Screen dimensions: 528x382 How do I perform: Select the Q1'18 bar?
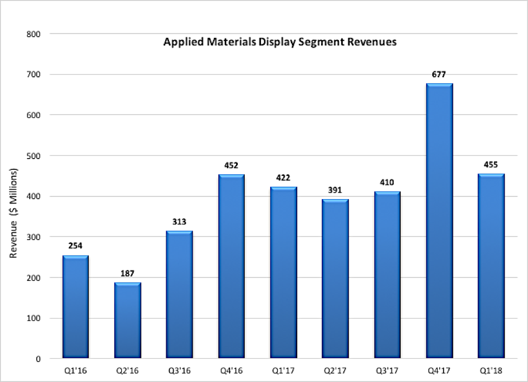click(491, 266)
